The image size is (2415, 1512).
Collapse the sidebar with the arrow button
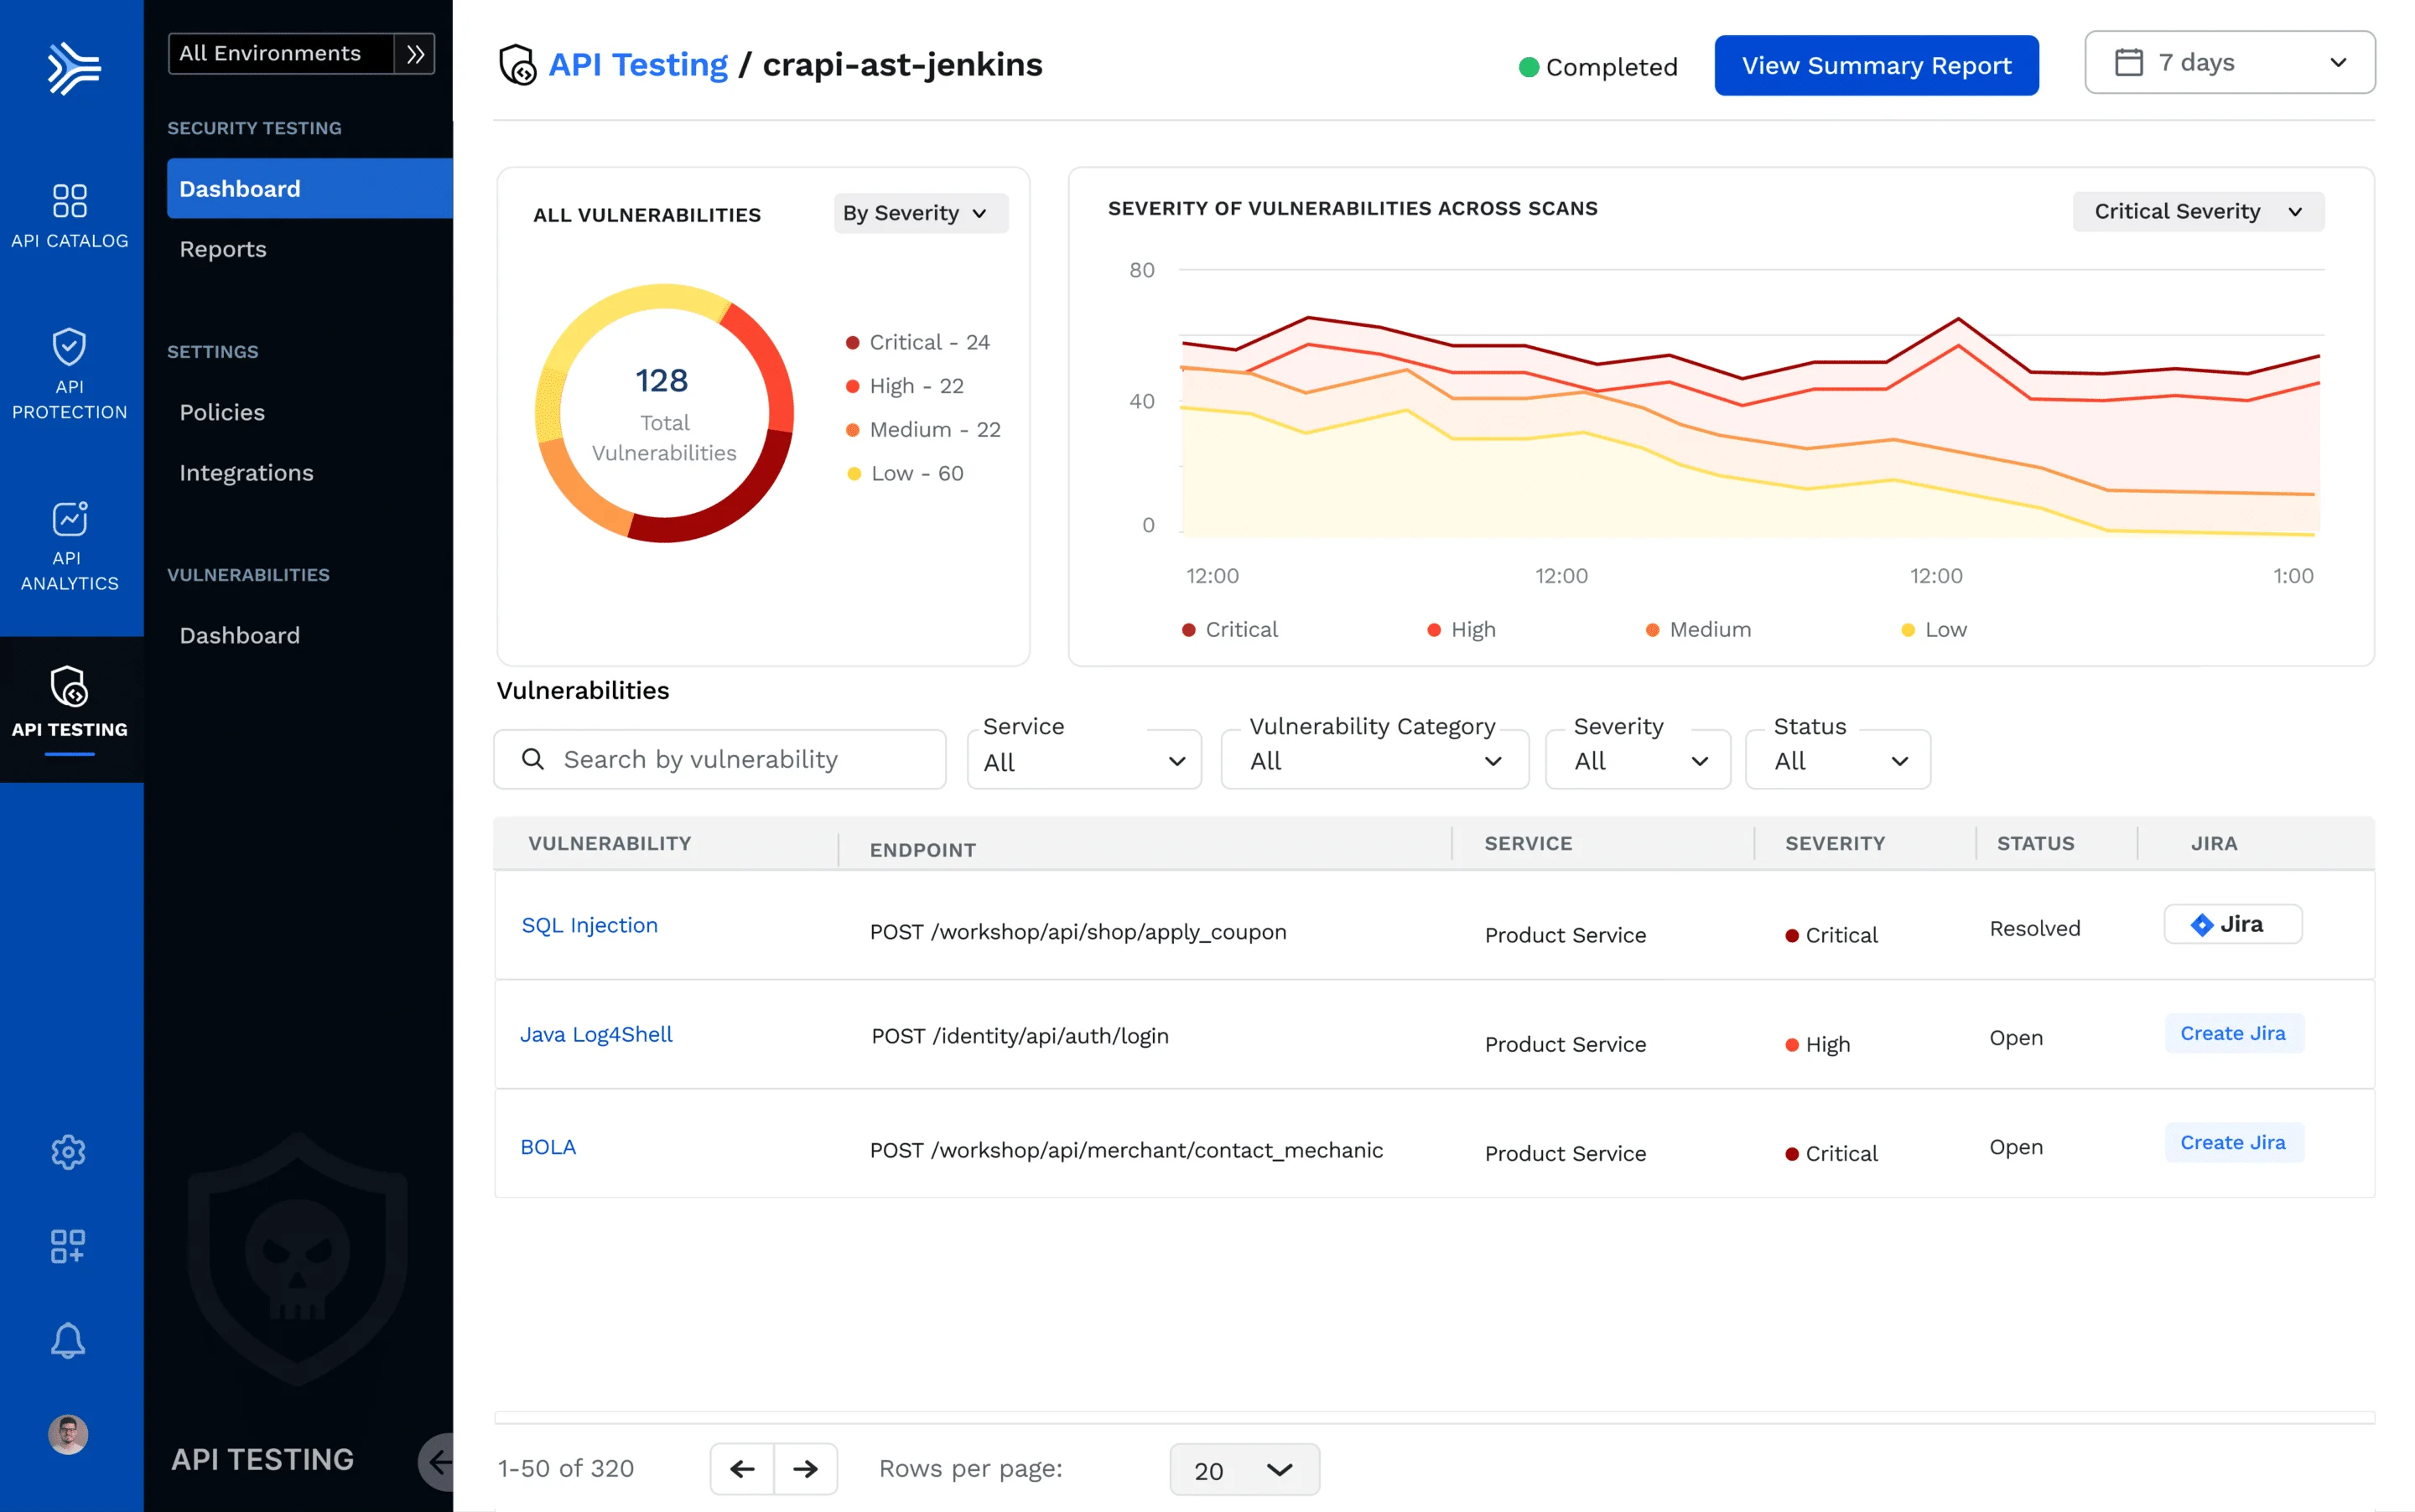click(x=440, y=1460)
